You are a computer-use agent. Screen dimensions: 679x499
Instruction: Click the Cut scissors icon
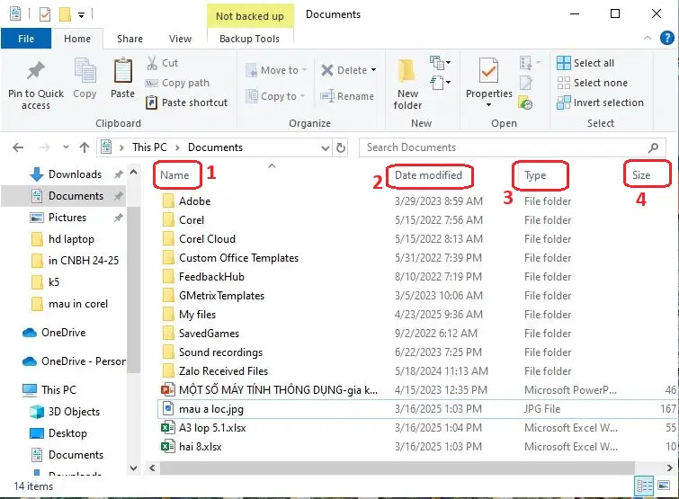click(152, 63)
